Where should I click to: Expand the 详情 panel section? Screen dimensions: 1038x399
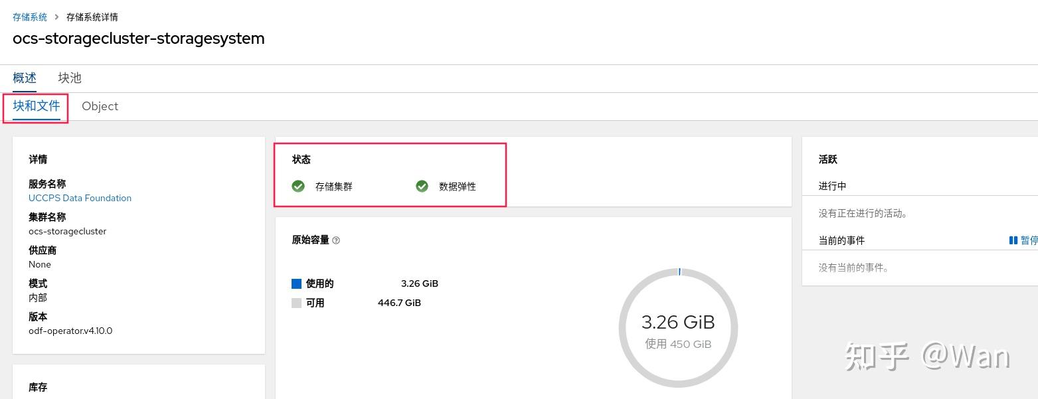[x=38, y=159]
